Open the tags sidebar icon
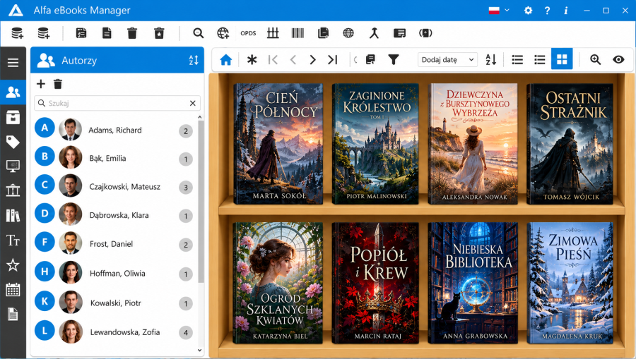Viewport: 636px width, 359px height. pyautogui.click(x=13, y=142)
